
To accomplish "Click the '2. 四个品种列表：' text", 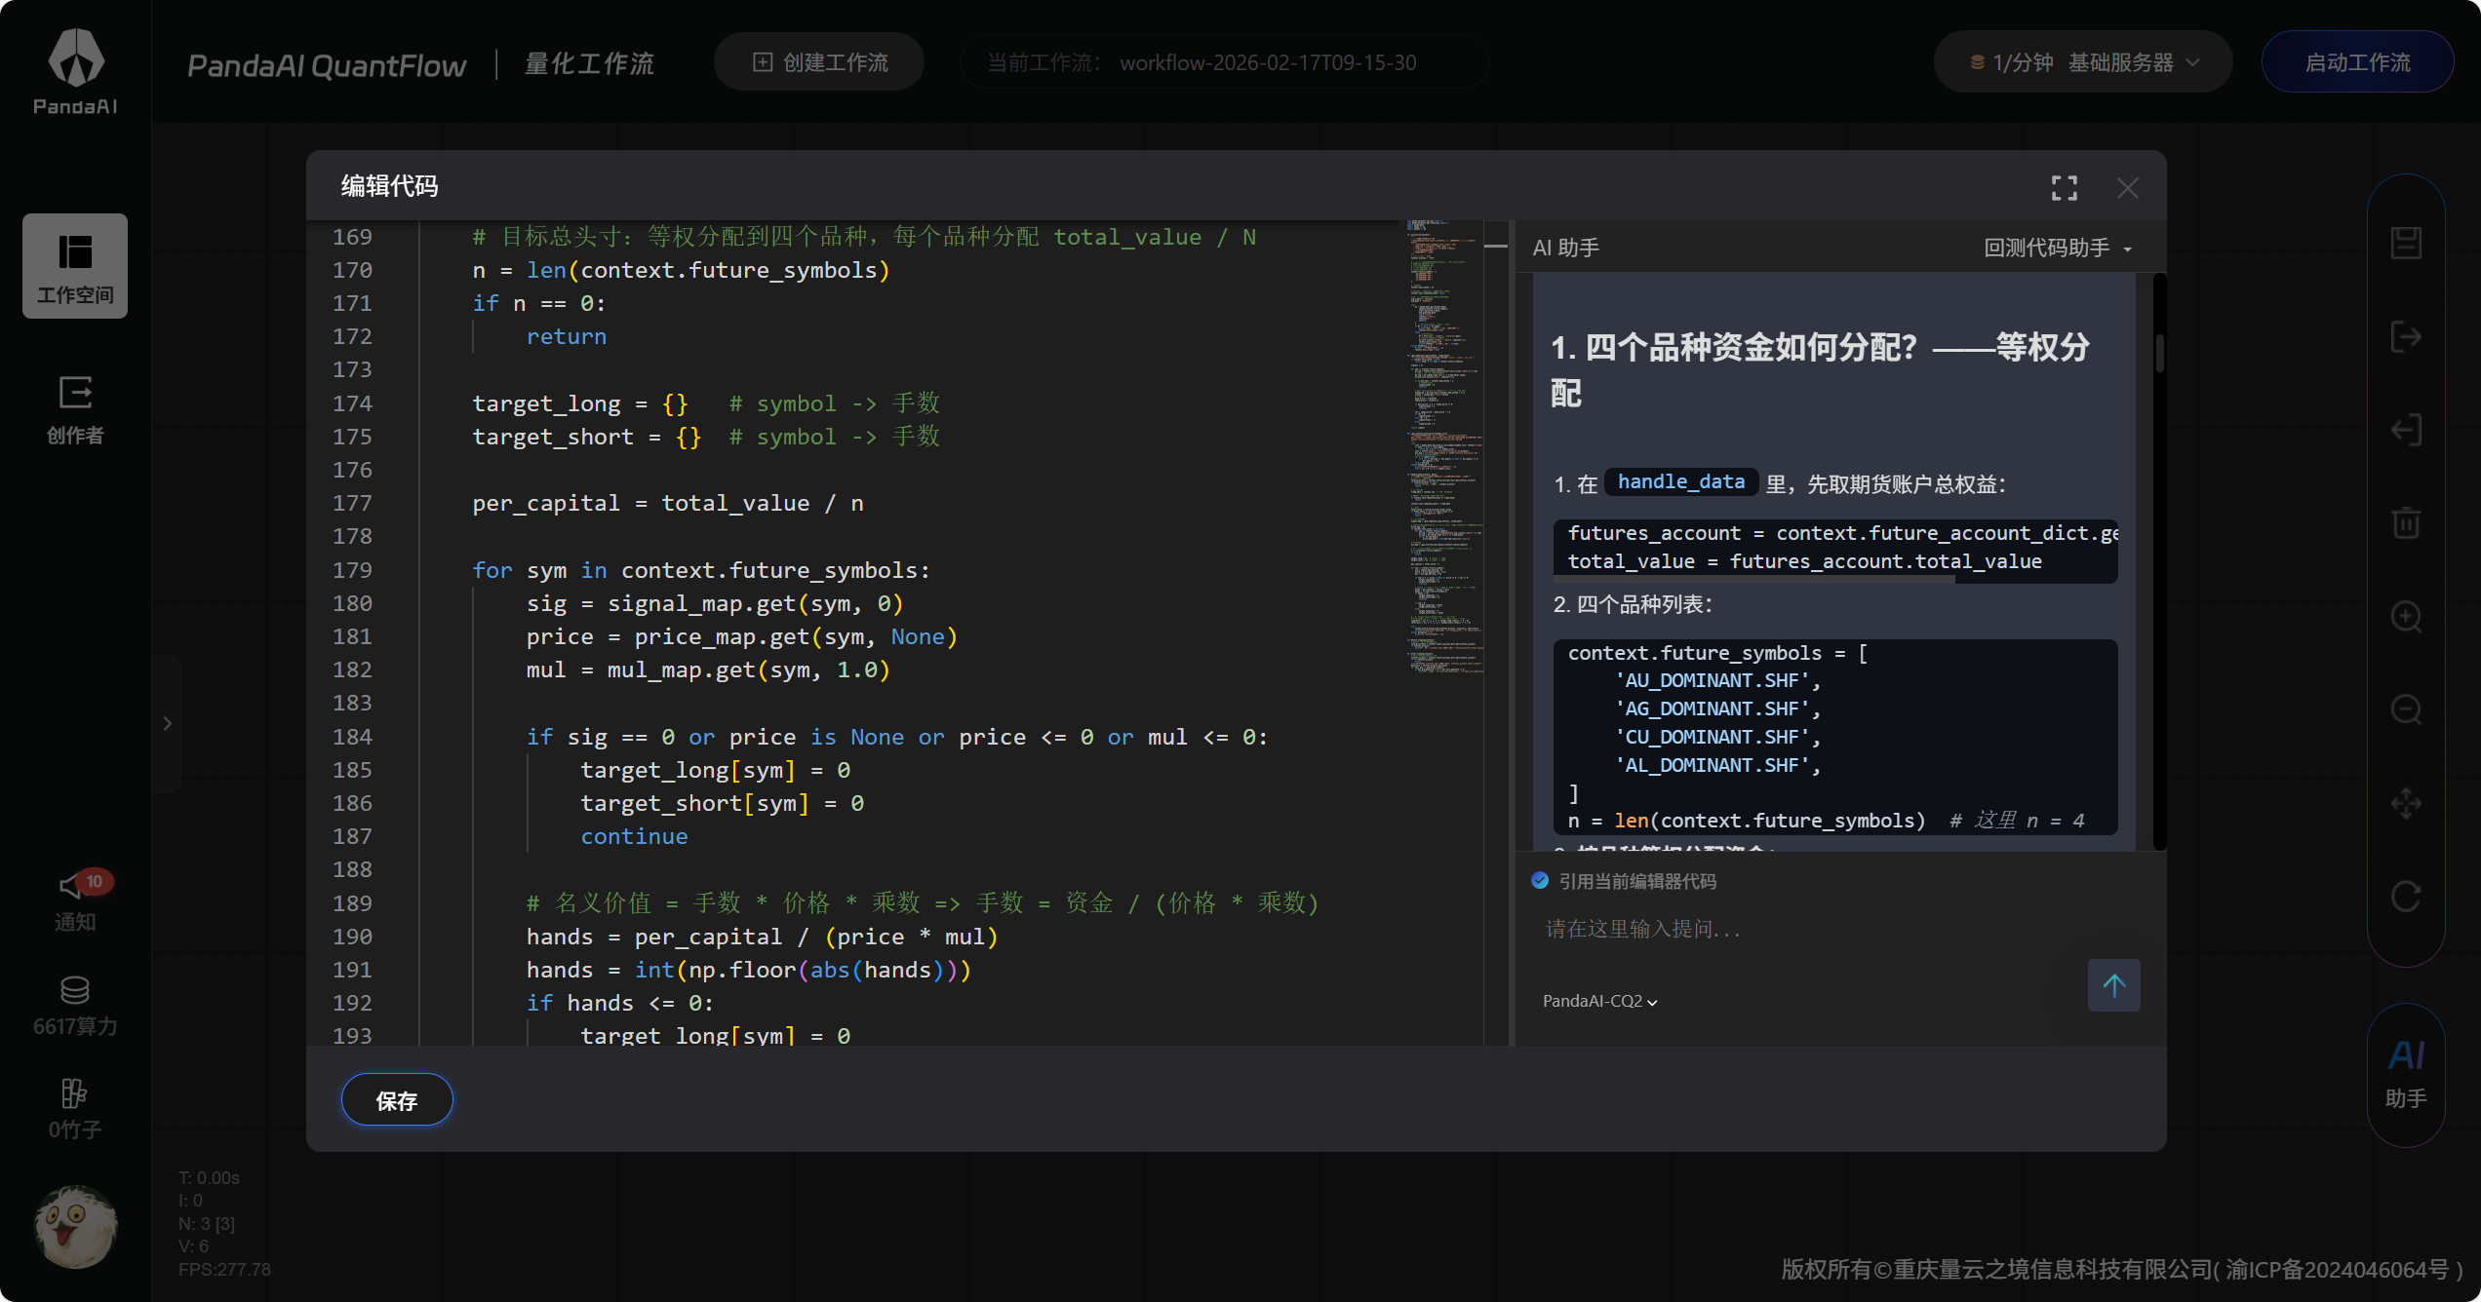I will [1633, 604].
